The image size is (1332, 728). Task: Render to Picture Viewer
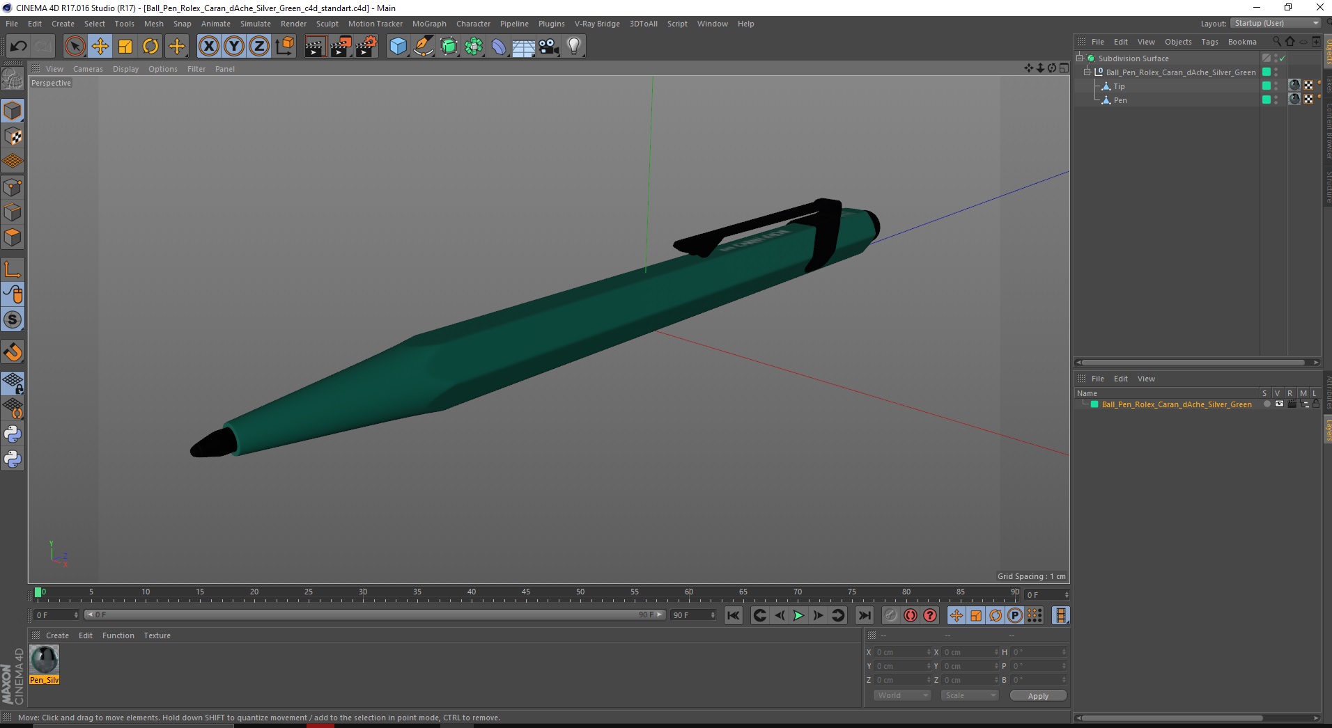click(x=341, y=47)
